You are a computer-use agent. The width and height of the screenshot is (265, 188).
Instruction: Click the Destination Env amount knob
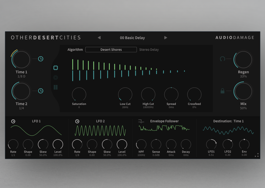(244, 144)
